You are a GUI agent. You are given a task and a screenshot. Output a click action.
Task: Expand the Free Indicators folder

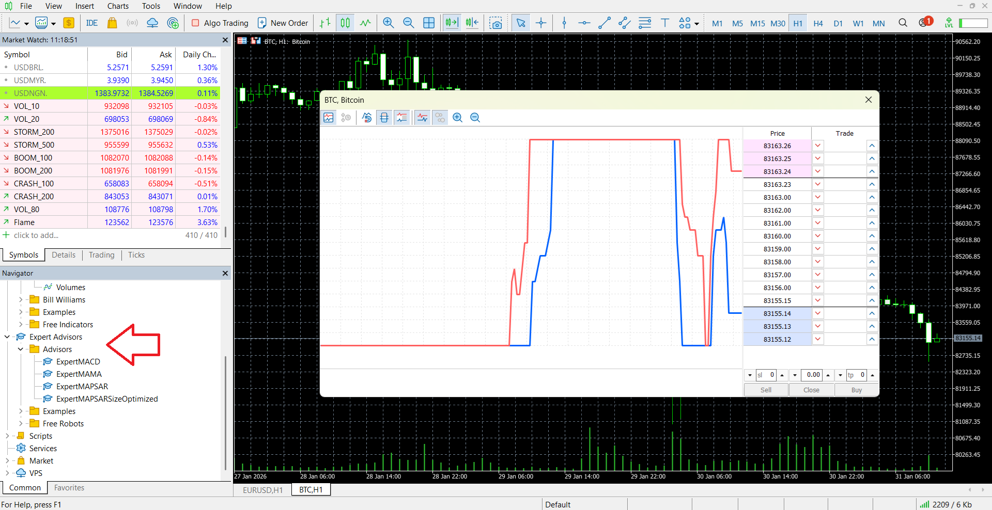(20, 324)
